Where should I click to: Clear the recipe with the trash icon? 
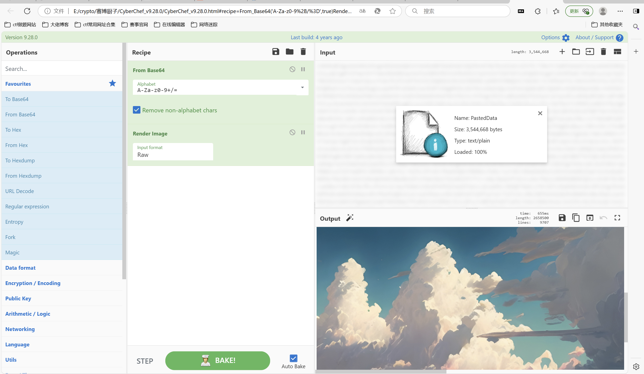click(x=303, y=52)
